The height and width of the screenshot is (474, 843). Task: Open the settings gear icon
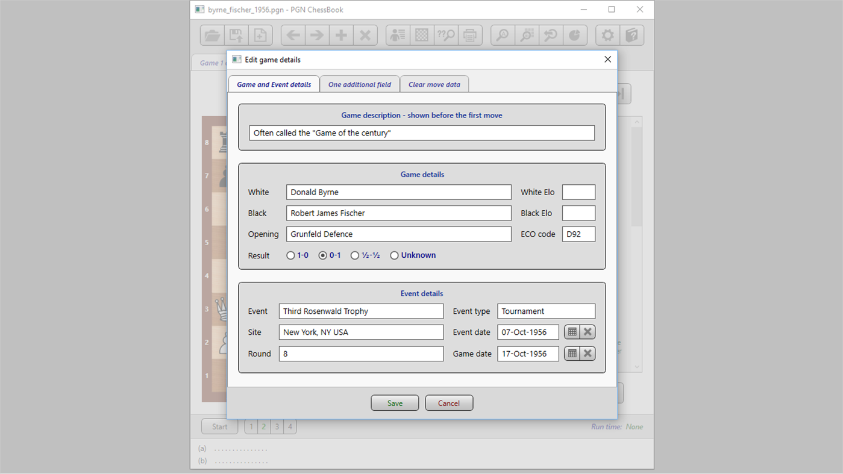[x=607, y=35]
